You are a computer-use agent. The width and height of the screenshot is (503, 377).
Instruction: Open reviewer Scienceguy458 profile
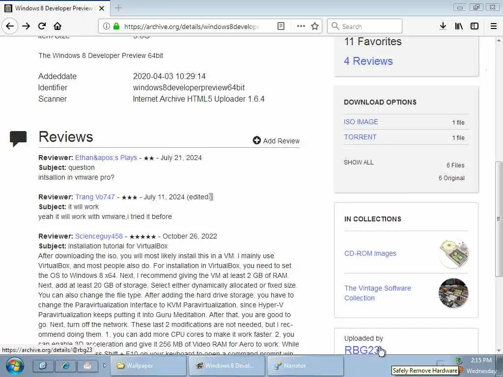(99, 236)
